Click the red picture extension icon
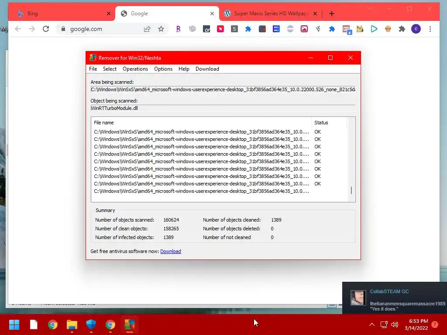The width and height of the screenshot is (447, 335). (x=304, y=29)
